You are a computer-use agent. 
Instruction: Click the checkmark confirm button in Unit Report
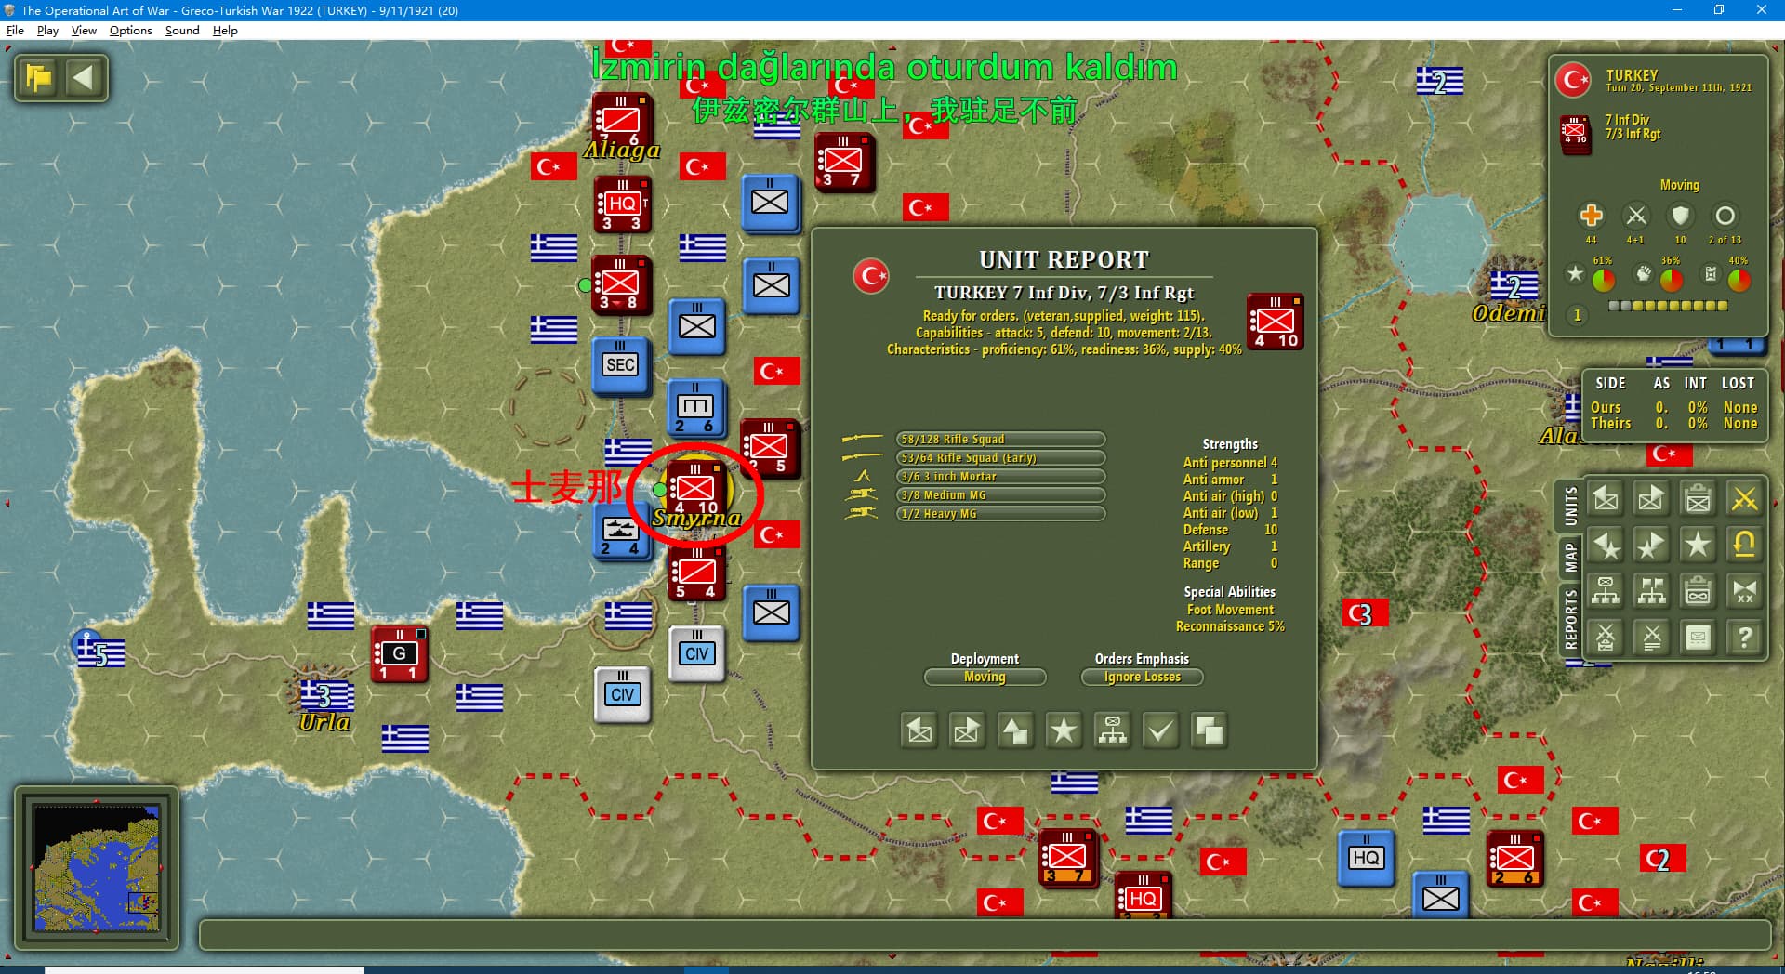(x=1160, y=731)
